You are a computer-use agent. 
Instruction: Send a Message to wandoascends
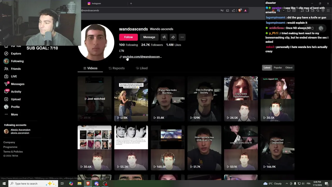pos(149,37)
